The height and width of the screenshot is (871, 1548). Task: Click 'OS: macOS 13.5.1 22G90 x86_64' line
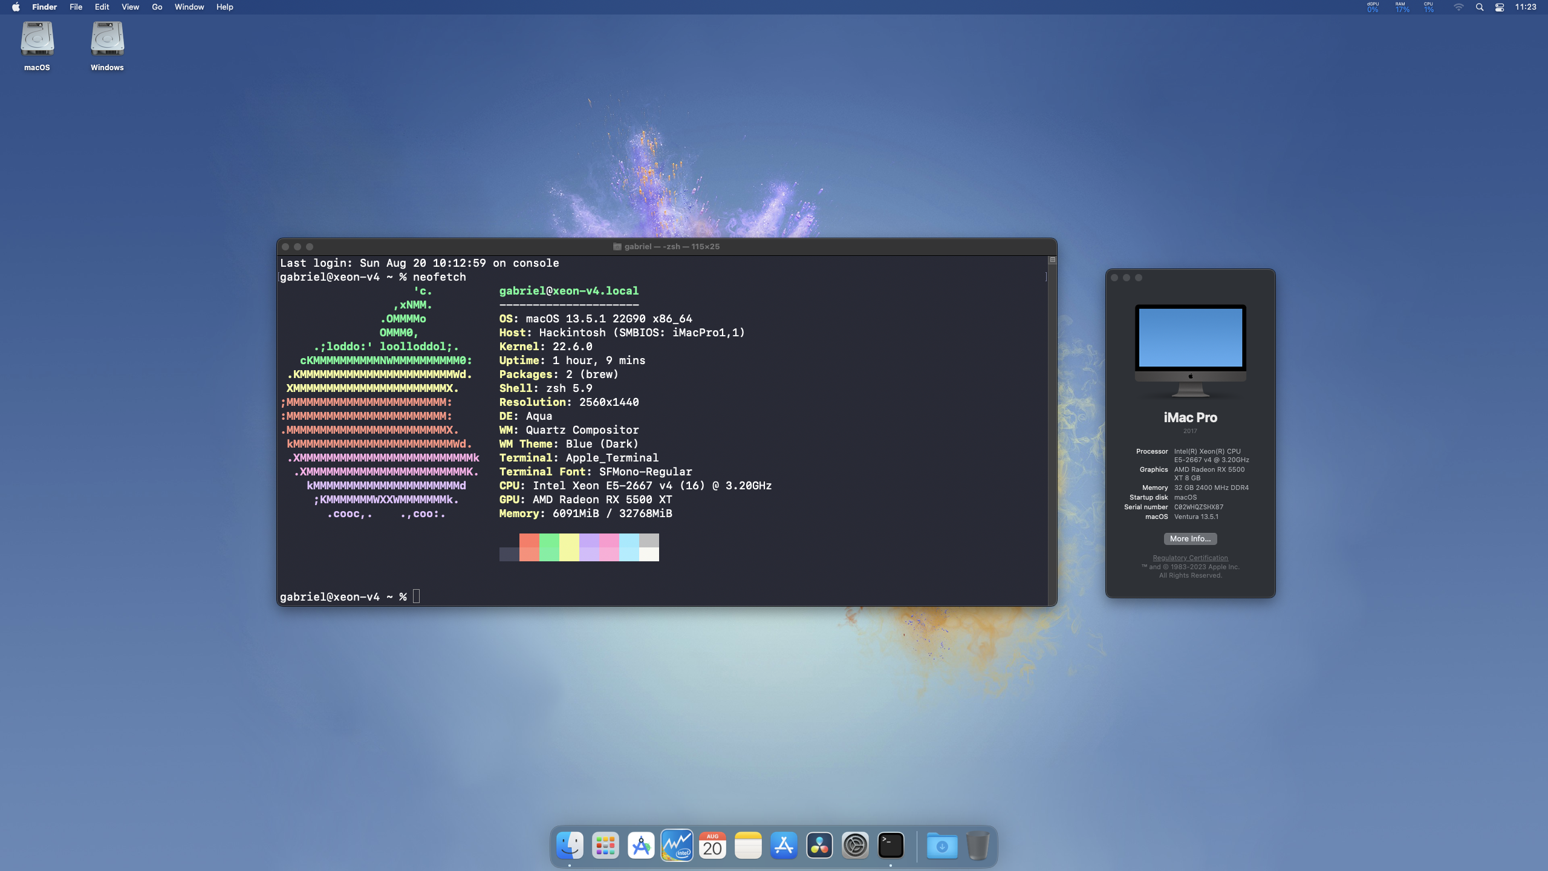[596, 319]
